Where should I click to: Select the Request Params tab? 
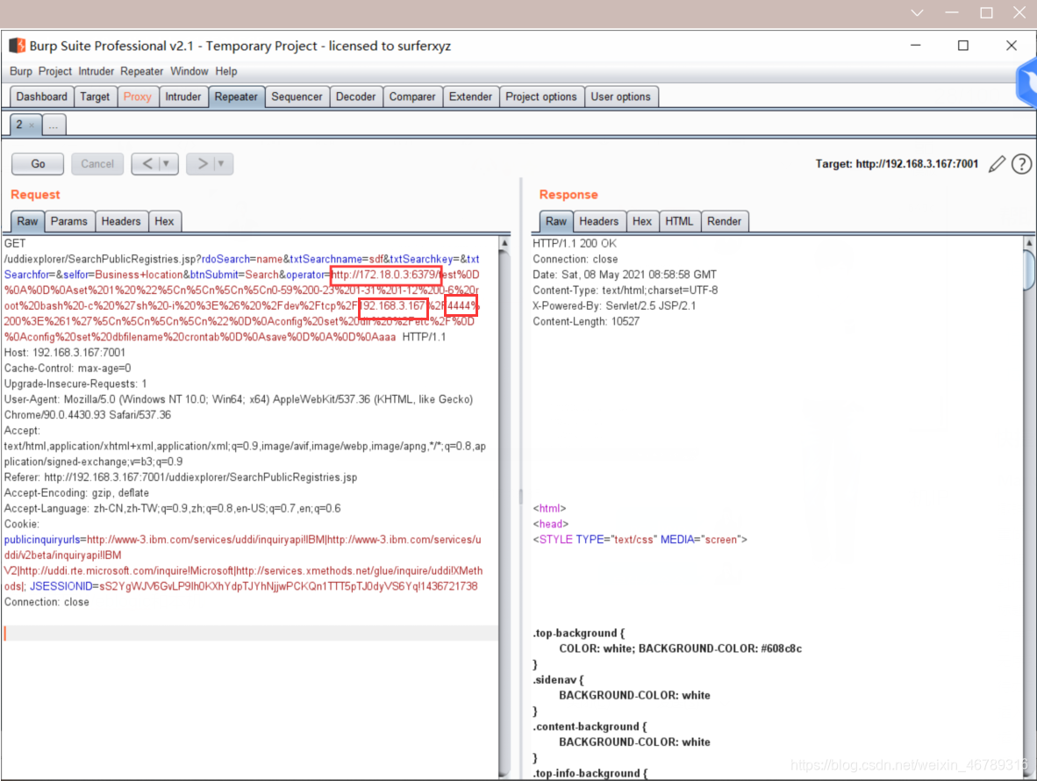tap(68, 221)
